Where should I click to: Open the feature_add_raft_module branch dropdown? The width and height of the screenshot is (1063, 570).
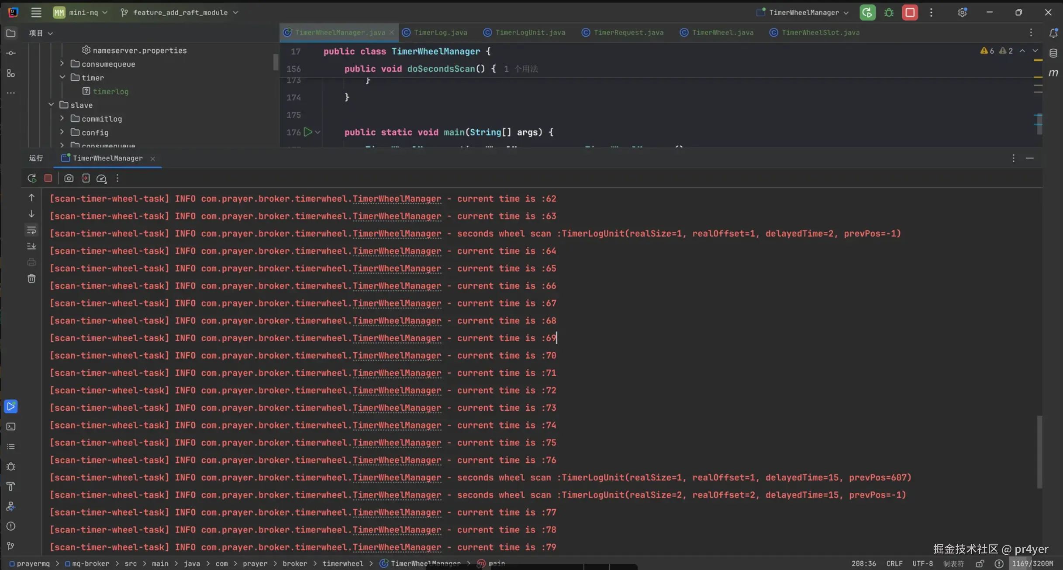click(180, 13)
